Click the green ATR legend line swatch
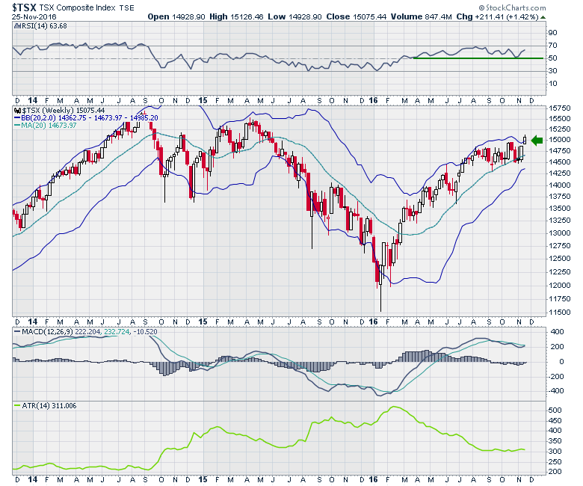583x486 pixels. (x=17, y=405)
